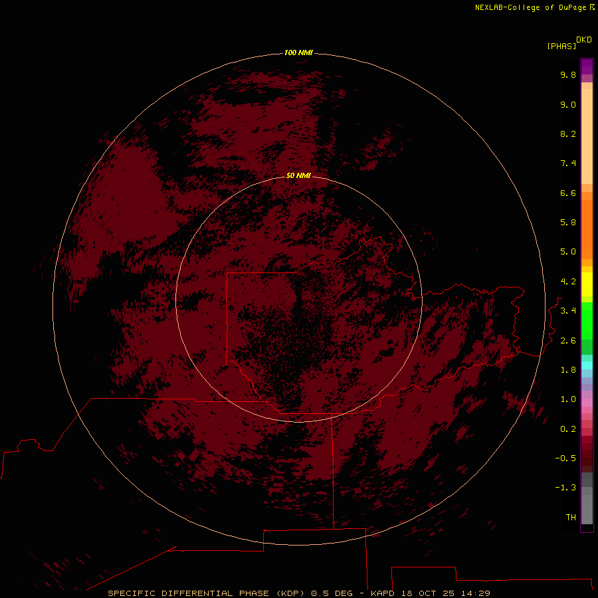Click the 8.2 value on the color scale
Image resolution: width=598 pixels, height=598 pixels.
tap(568, 134)
